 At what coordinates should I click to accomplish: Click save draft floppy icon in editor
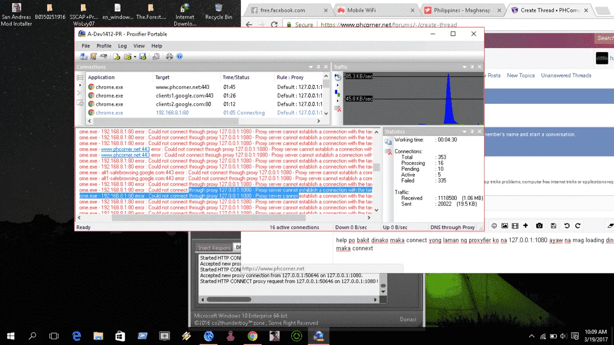click(553, 225)
